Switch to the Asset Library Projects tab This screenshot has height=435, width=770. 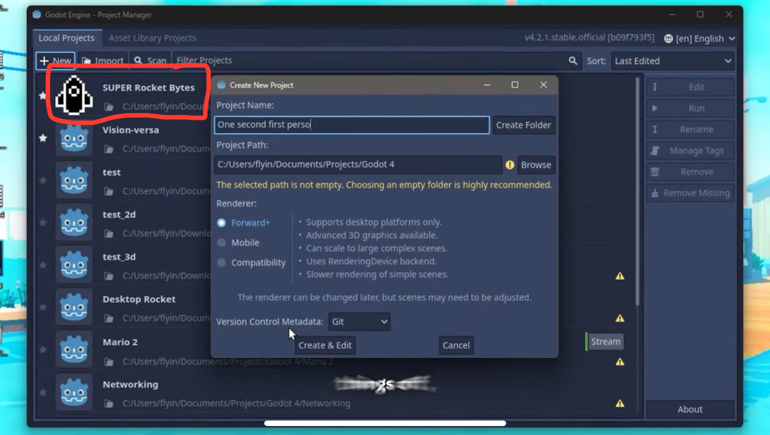152,38
